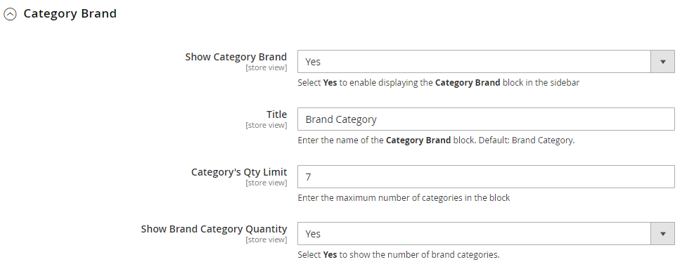Click store view scope under Show Brand Category Quantity
Image resolution: width=694 pixels, height=269 pixels.
(266, 240)
